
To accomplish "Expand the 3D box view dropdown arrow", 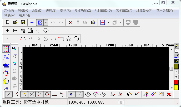I will [120, 22].
